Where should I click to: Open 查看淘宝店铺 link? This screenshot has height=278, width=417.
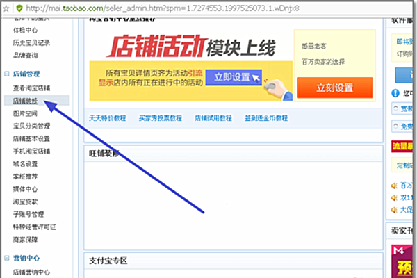tap(31, 88)
